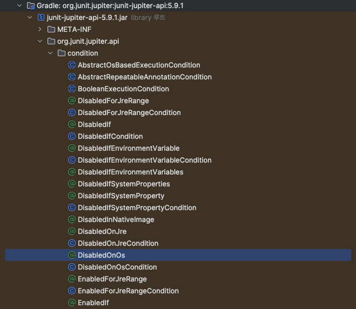Select the META-INF folder label
Screen dimensions: 356x309
pos(74,29)
